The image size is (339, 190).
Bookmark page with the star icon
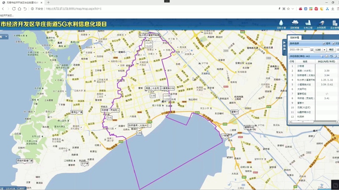288,8
